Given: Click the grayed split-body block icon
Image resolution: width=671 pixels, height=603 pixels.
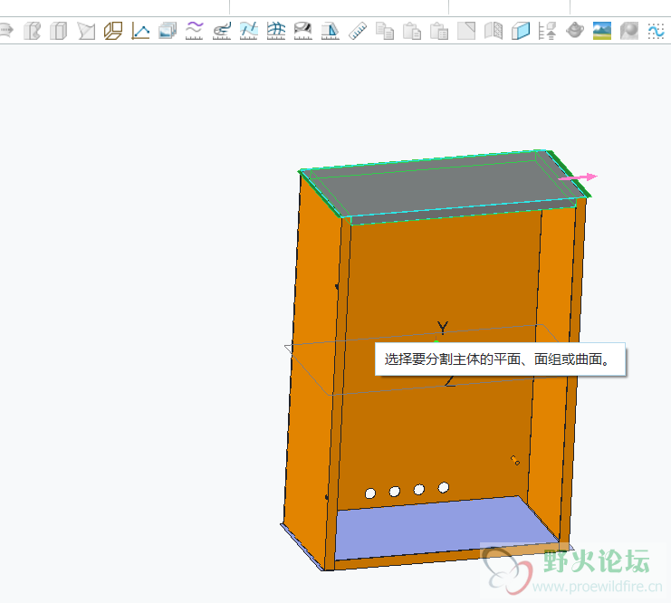Looking at the screenshot, I should click(x=32, y=31).
